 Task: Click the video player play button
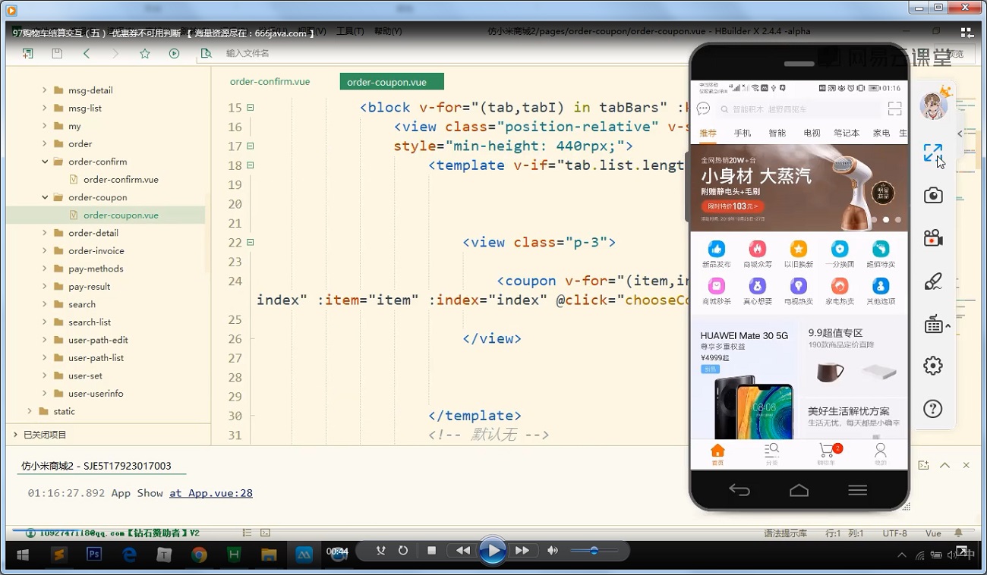coord(493,551)
